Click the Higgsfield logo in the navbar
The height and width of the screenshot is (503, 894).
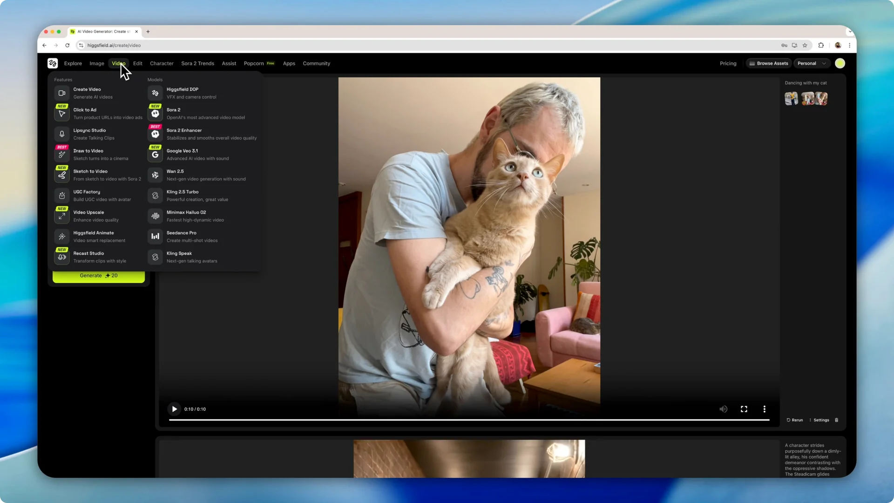[53, 63]
